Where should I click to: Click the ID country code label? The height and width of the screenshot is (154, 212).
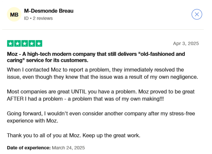(x=26, y=18)
